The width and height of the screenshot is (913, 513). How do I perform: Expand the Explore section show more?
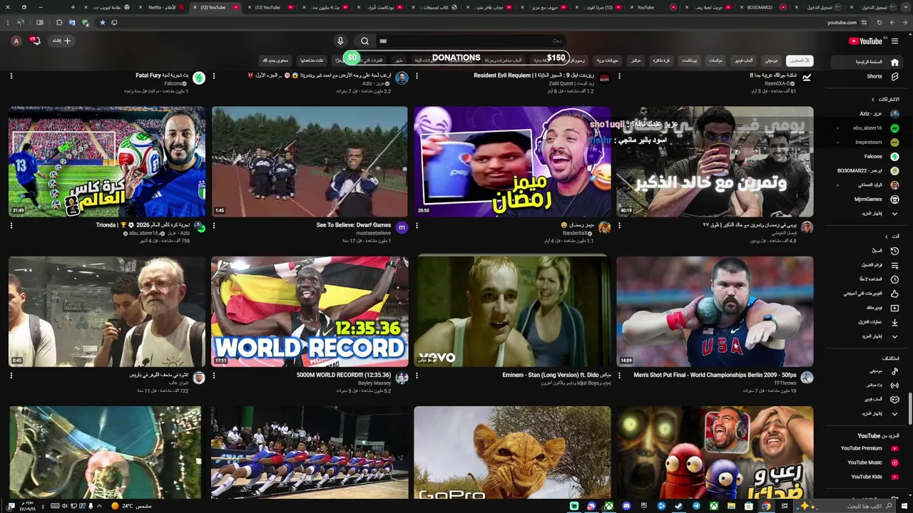coord(879,413)
